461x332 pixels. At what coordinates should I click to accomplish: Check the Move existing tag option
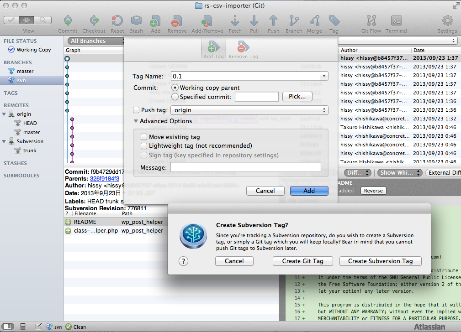click(x=144, y=137)
